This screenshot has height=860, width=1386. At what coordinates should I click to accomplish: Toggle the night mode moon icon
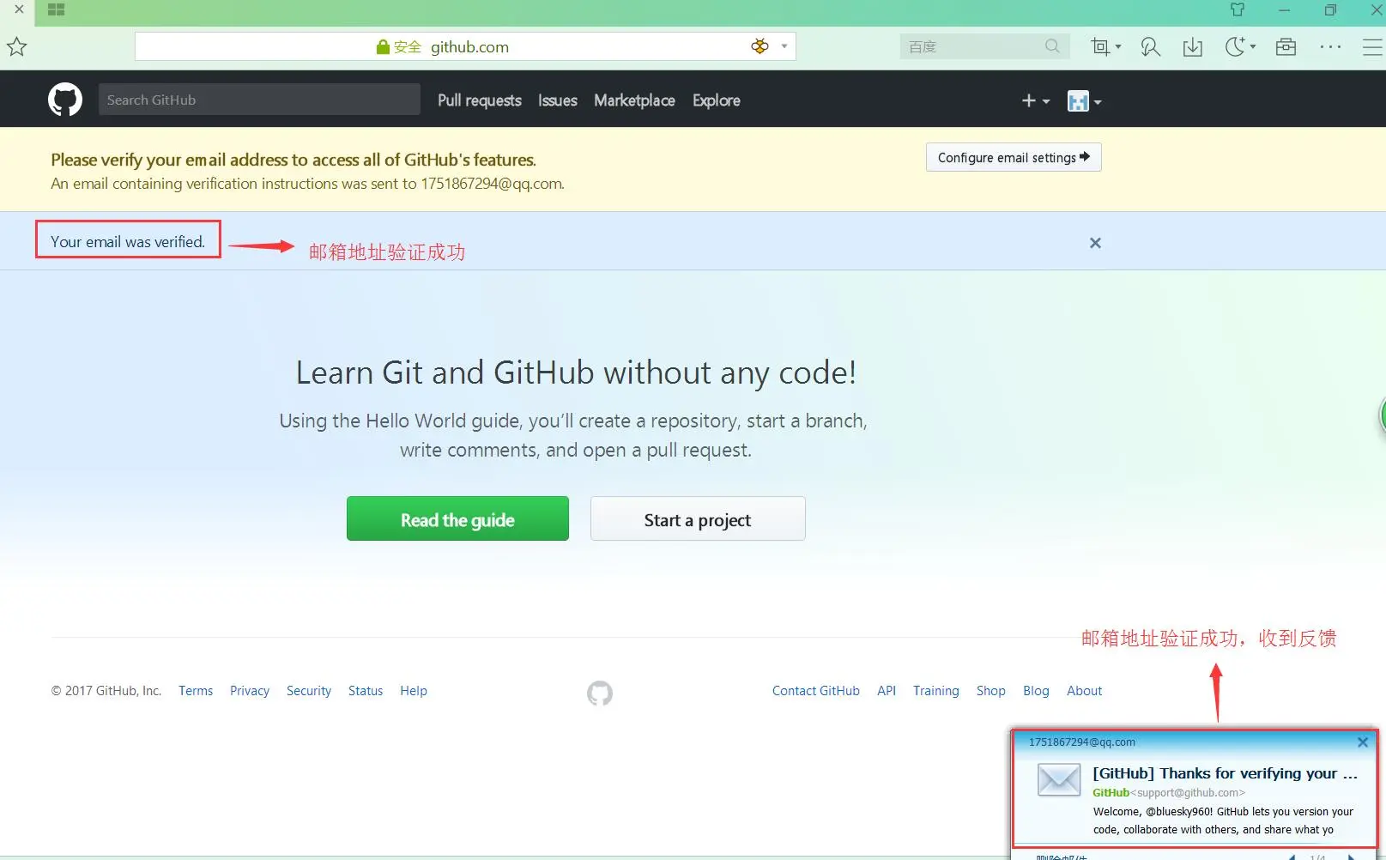pyautogui.click(x=1235, y=46)
